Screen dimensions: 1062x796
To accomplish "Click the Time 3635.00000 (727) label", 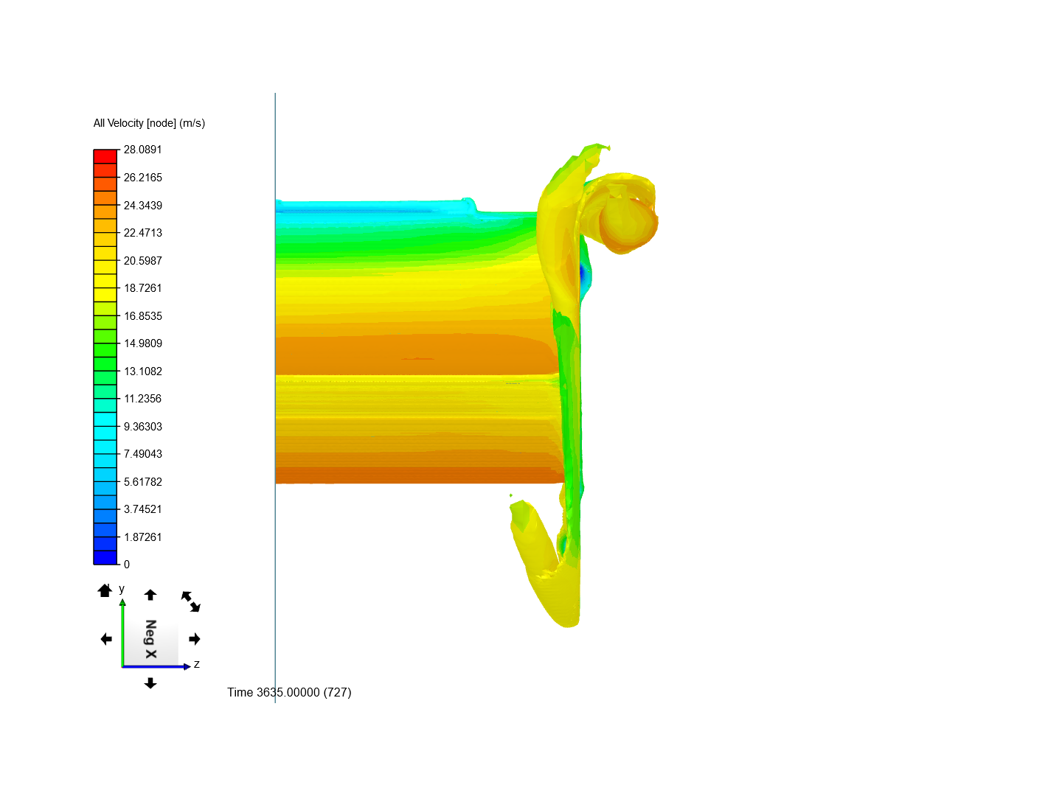I will pyautogui.click(x=289, y=692).
